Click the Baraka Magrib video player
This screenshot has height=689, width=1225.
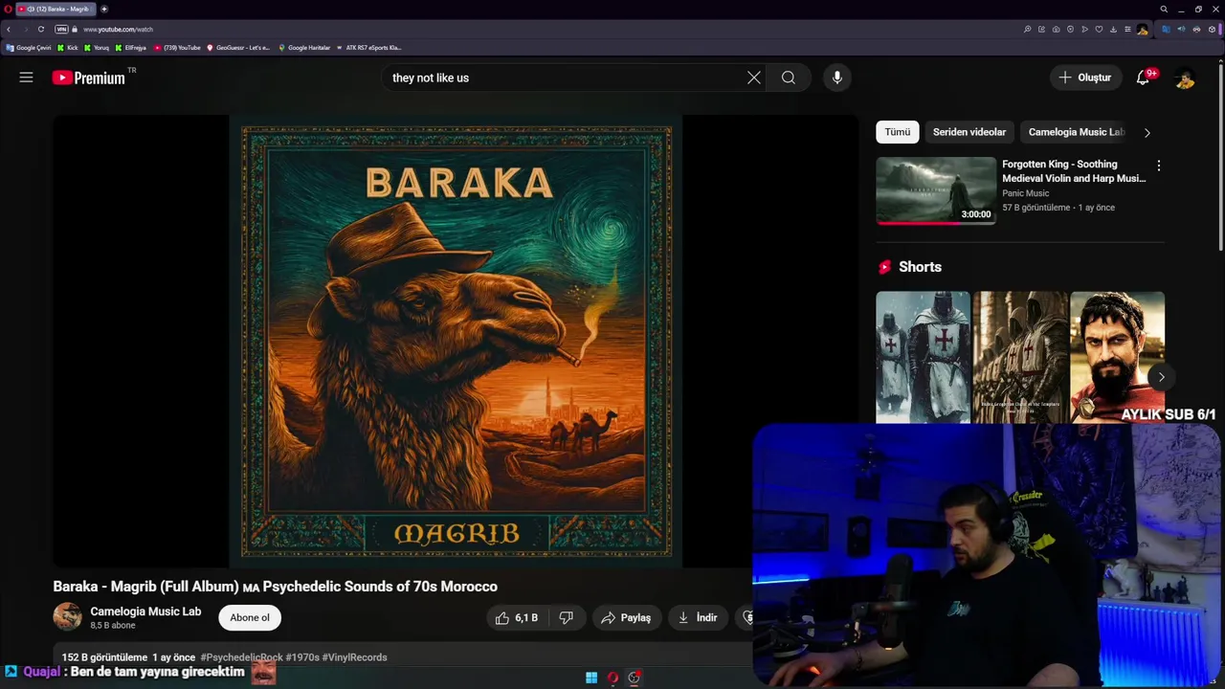point(456,342)
